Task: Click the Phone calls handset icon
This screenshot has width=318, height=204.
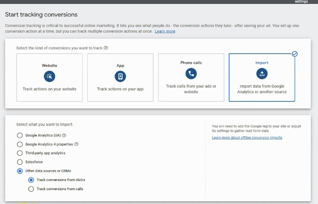Action: [x=191, y=74]
